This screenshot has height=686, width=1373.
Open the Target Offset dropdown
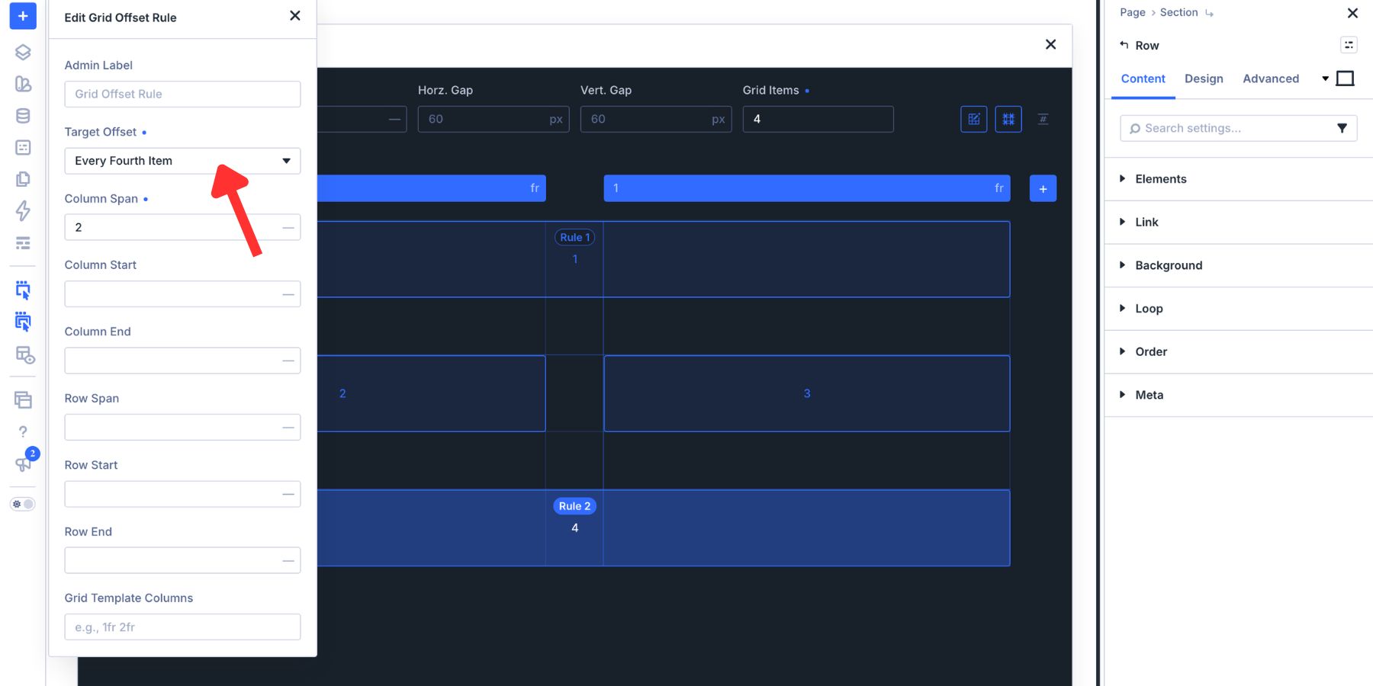[x=182, y=161]
